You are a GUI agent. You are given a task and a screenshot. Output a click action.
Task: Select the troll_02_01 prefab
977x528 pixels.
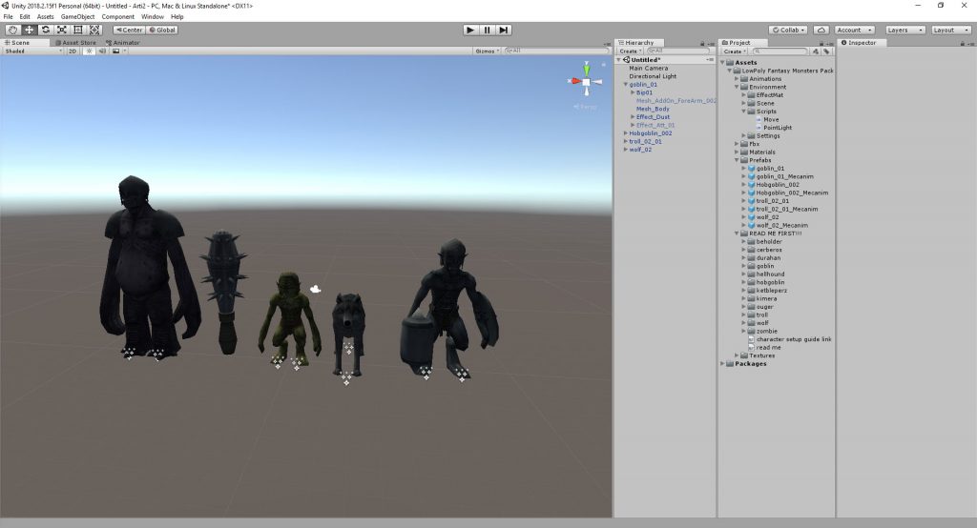pyautogui.click(x=772, y=200)
